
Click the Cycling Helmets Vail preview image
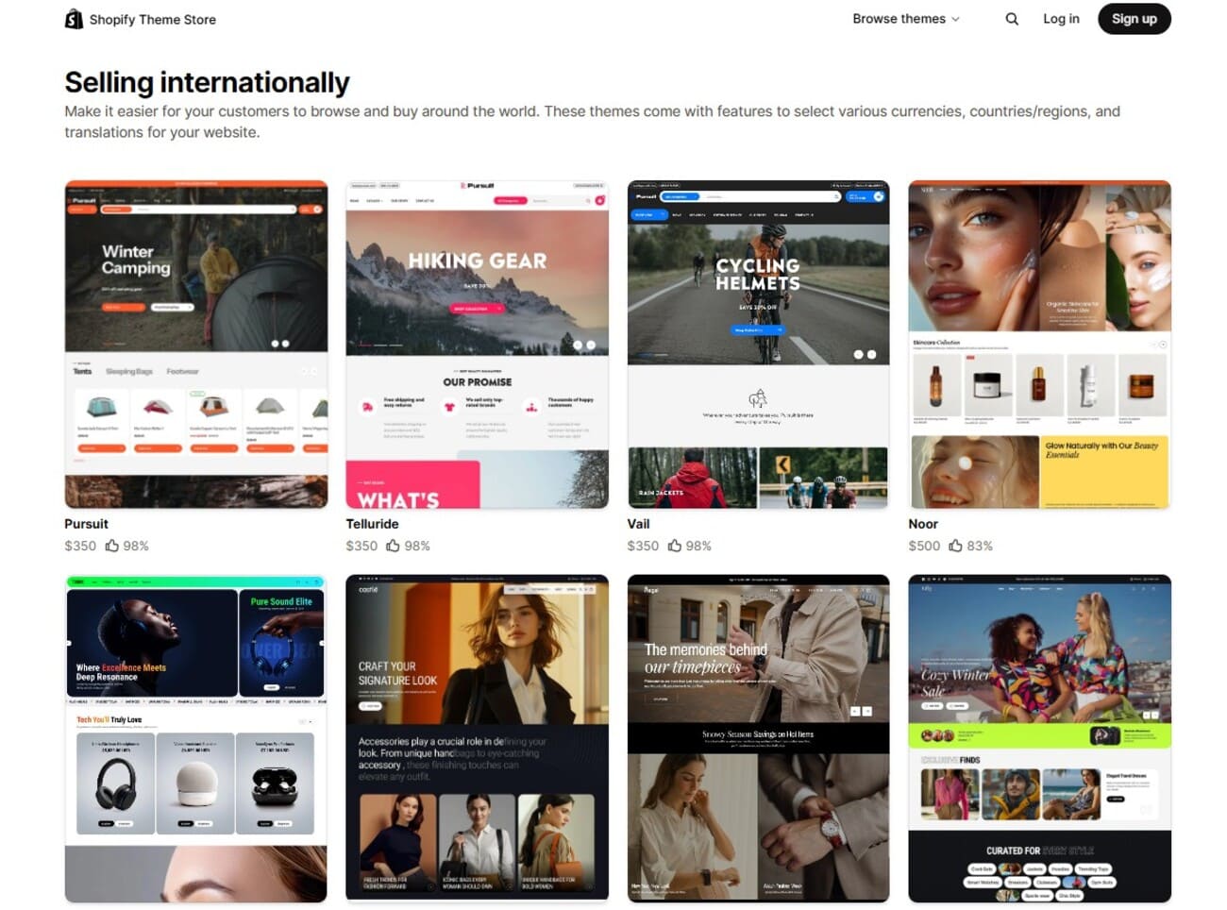758,342
